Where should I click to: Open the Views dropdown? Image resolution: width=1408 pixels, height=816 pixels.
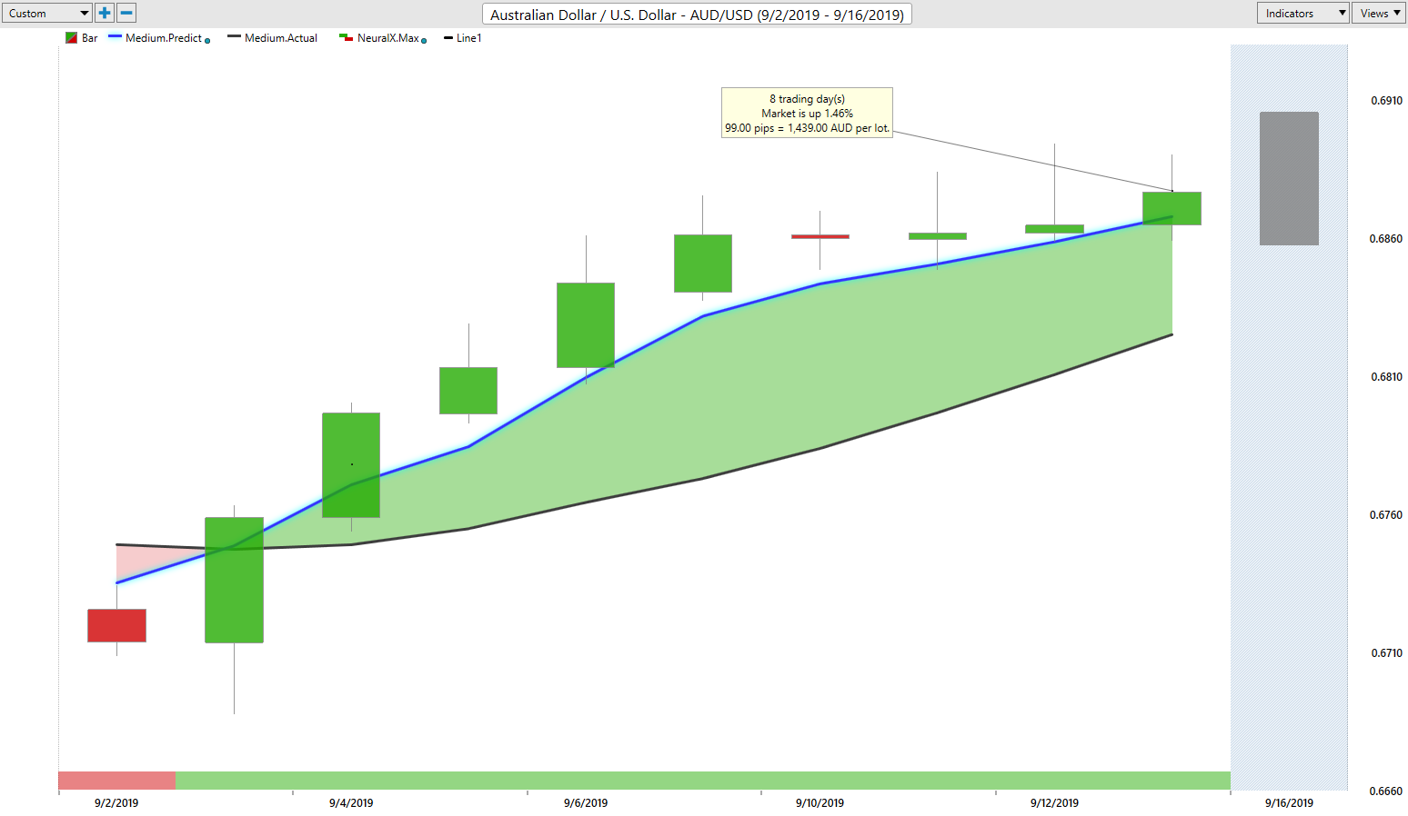coord(1379,13)
